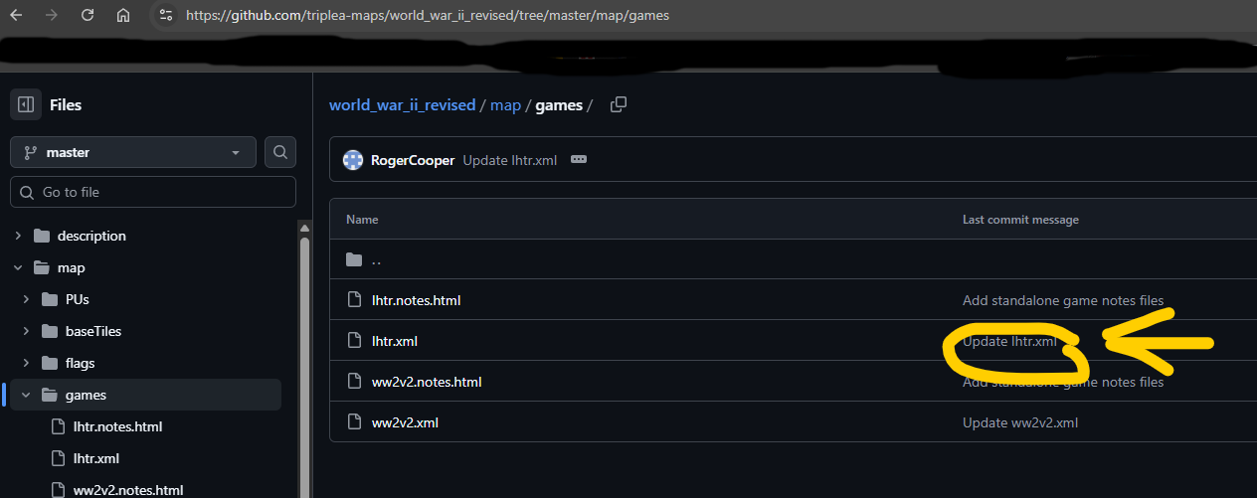Go to world_war_ii_revised breadcrumb link
This screenshot has width=1257, height=498.
pyautogui.click(x=402, y=104)
